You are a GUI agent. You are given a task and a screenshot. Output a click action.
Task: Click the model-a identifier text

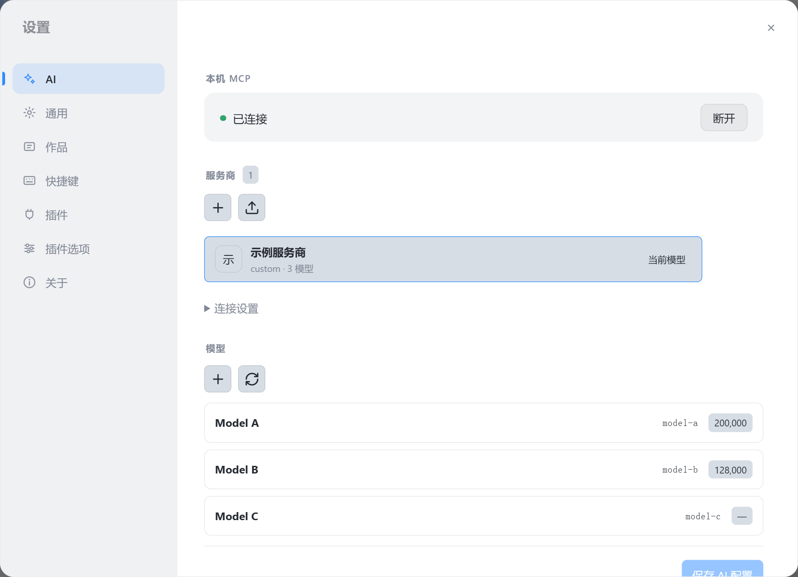(x=680, y=423)
